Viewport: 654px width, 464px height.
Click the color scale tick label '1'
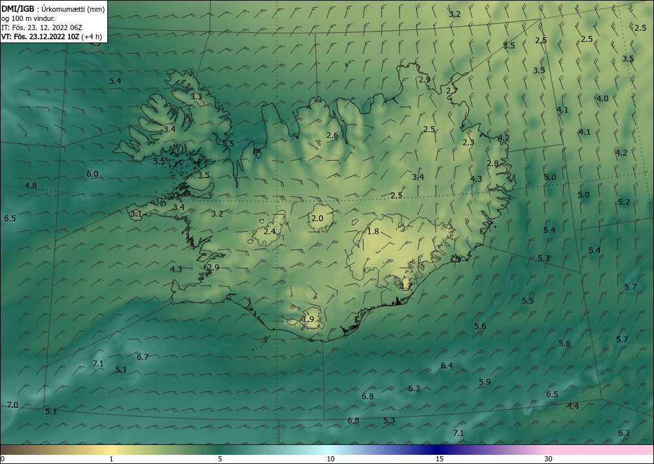(x=111, y=459)
